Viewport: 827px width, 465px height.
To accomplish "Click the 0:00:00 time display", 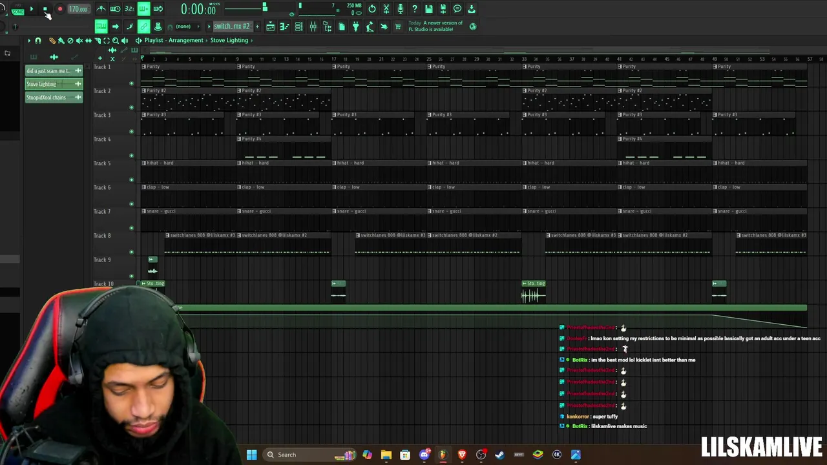I will tap(198, 9).
